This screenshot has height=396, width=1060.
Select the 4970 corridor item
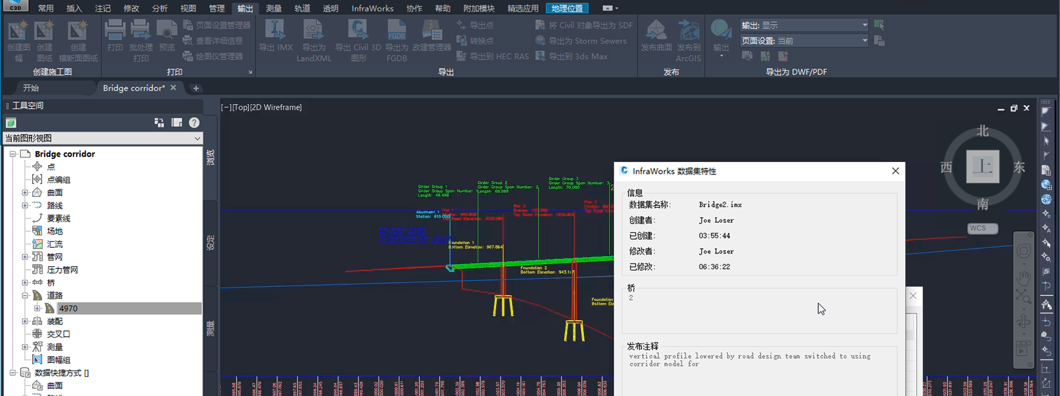coord(68,308)
